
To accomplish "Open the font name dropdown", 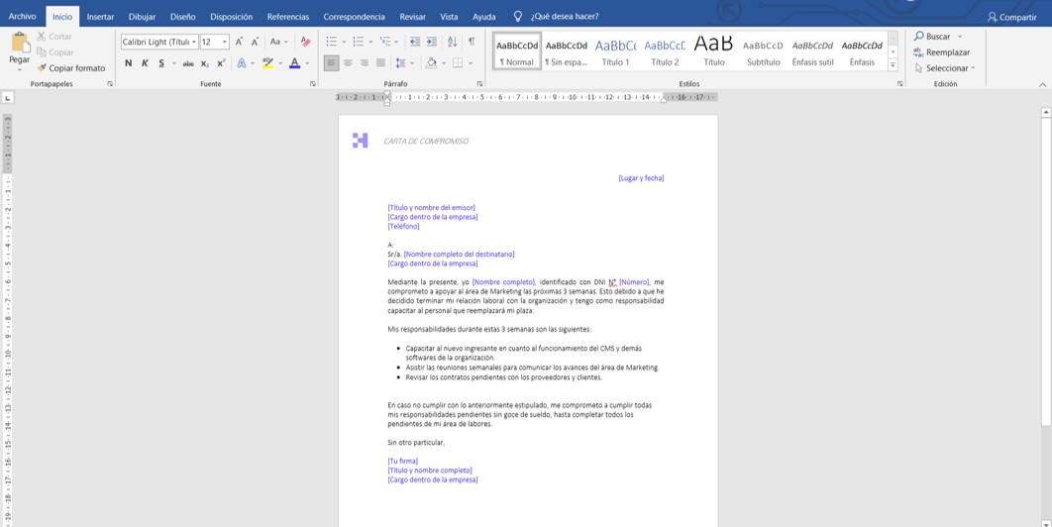I will (x=194, y=42).
